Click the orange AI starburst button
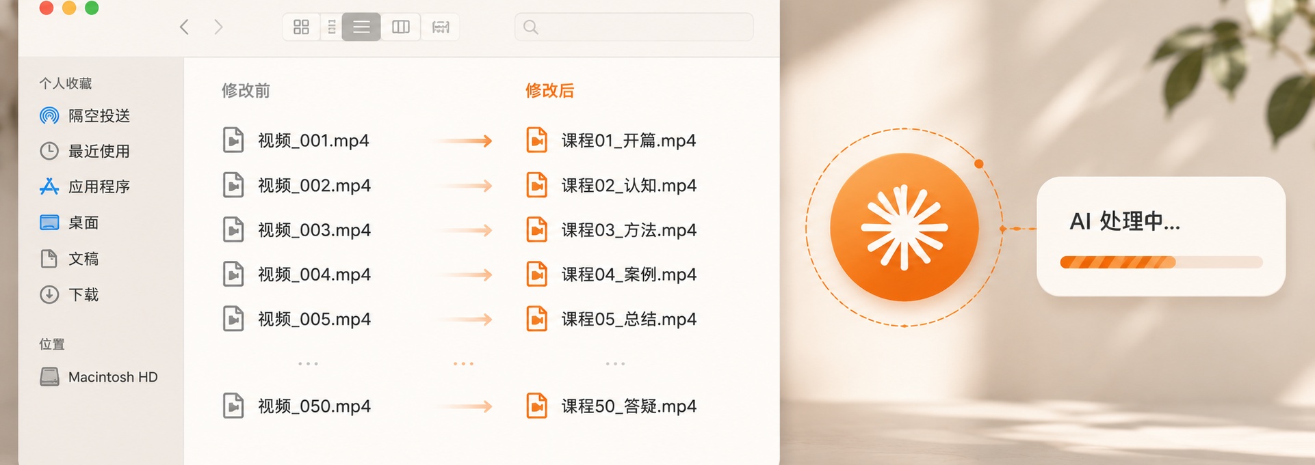 pos(904,227)
